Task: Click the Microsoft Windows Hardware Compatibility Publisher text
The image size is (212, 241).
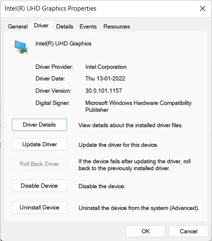Action: pyautogui.click(x=138, y=106)
